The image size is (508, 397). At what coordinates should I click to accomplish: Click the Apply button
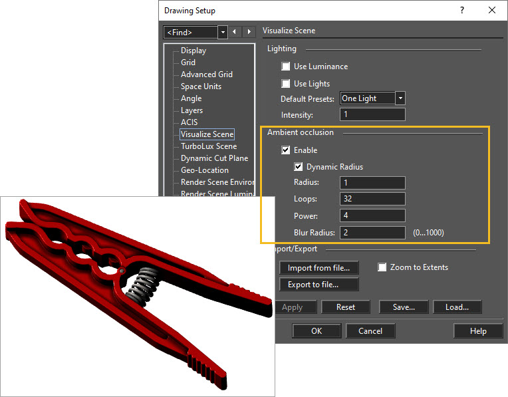click(x=295, y=307)
